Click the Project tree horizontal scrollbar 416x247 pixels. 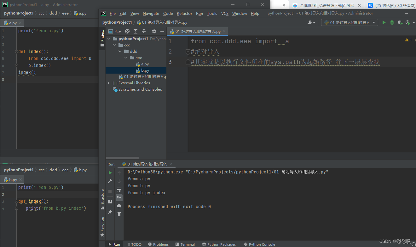[122, 158]
